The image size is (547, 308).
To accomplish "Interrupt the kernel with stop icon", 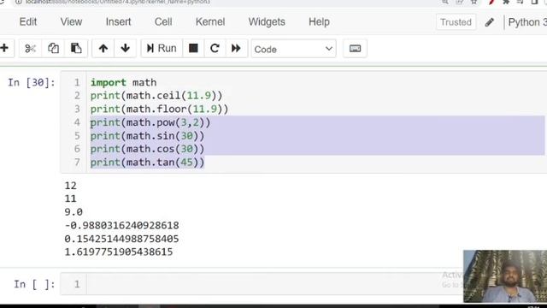I will point(193,48).
